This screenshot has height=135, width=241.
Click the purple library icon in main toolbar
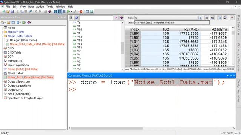[x=50, y=12]
